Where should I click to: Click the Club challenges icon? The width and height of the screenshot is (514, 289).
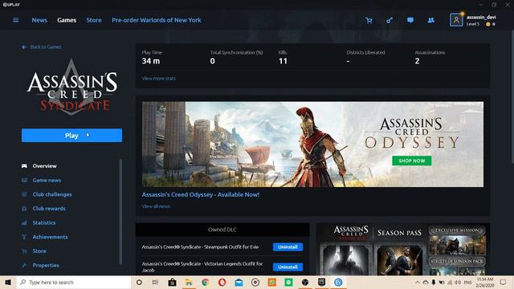[24, 194]
